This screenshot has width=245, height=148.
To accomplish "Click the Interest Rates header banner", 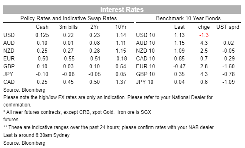I will (122, 9).
